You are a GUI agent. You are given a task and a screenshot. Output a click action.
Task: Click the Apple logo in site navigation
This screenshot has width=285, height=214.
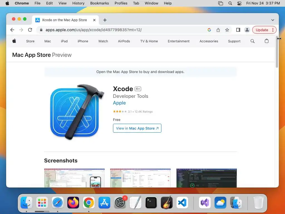tap(14, 41)
